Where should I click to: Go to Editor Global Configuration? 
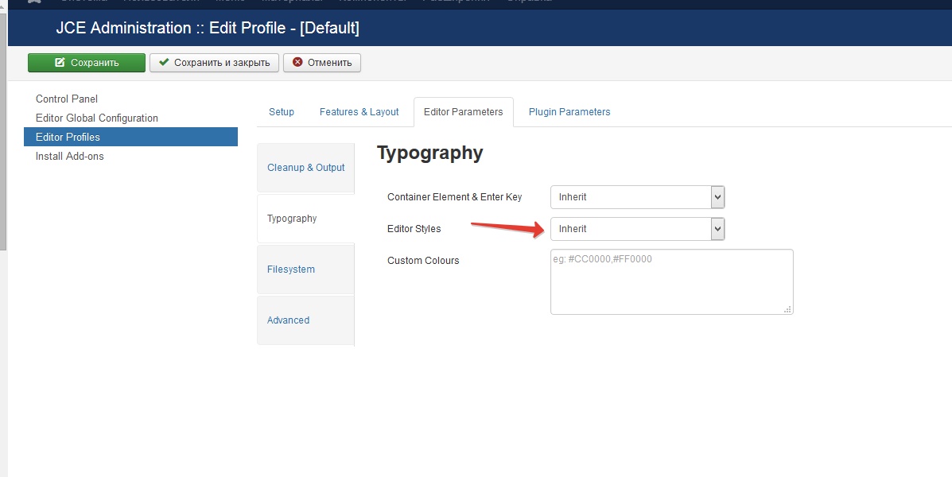pyautogui.click(x=97, y=118)
